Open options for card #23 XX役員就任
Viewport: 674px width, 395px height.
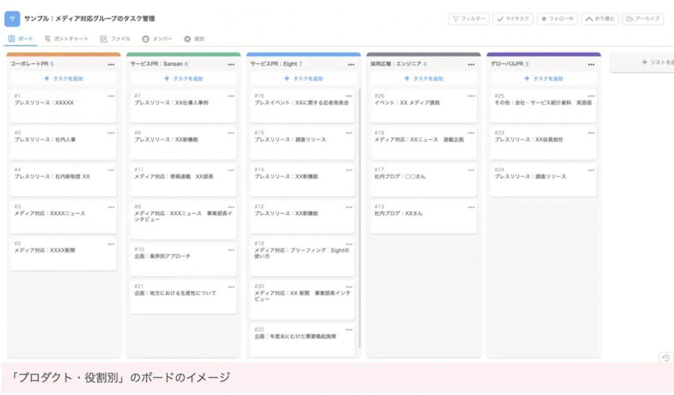[591, 132]
